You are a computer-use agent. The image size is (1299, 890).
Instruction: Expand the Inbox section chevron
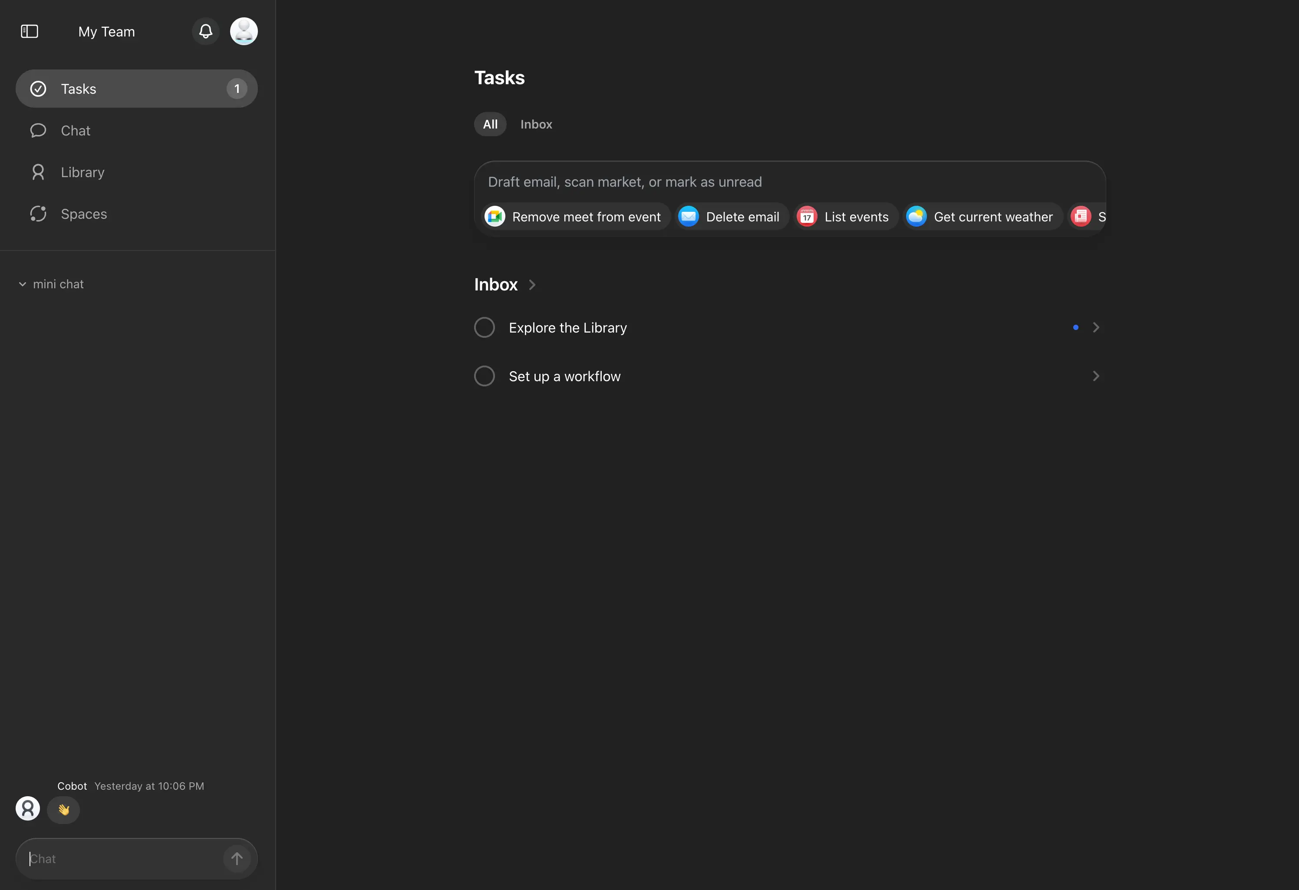[x=532, y=285]
